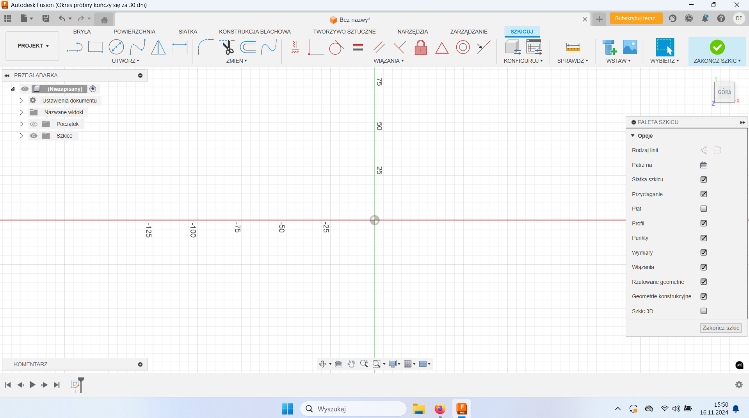Select the Trim scissors tool
The width and height of the screenshot is (749, 418).
(x=227, y=47)
